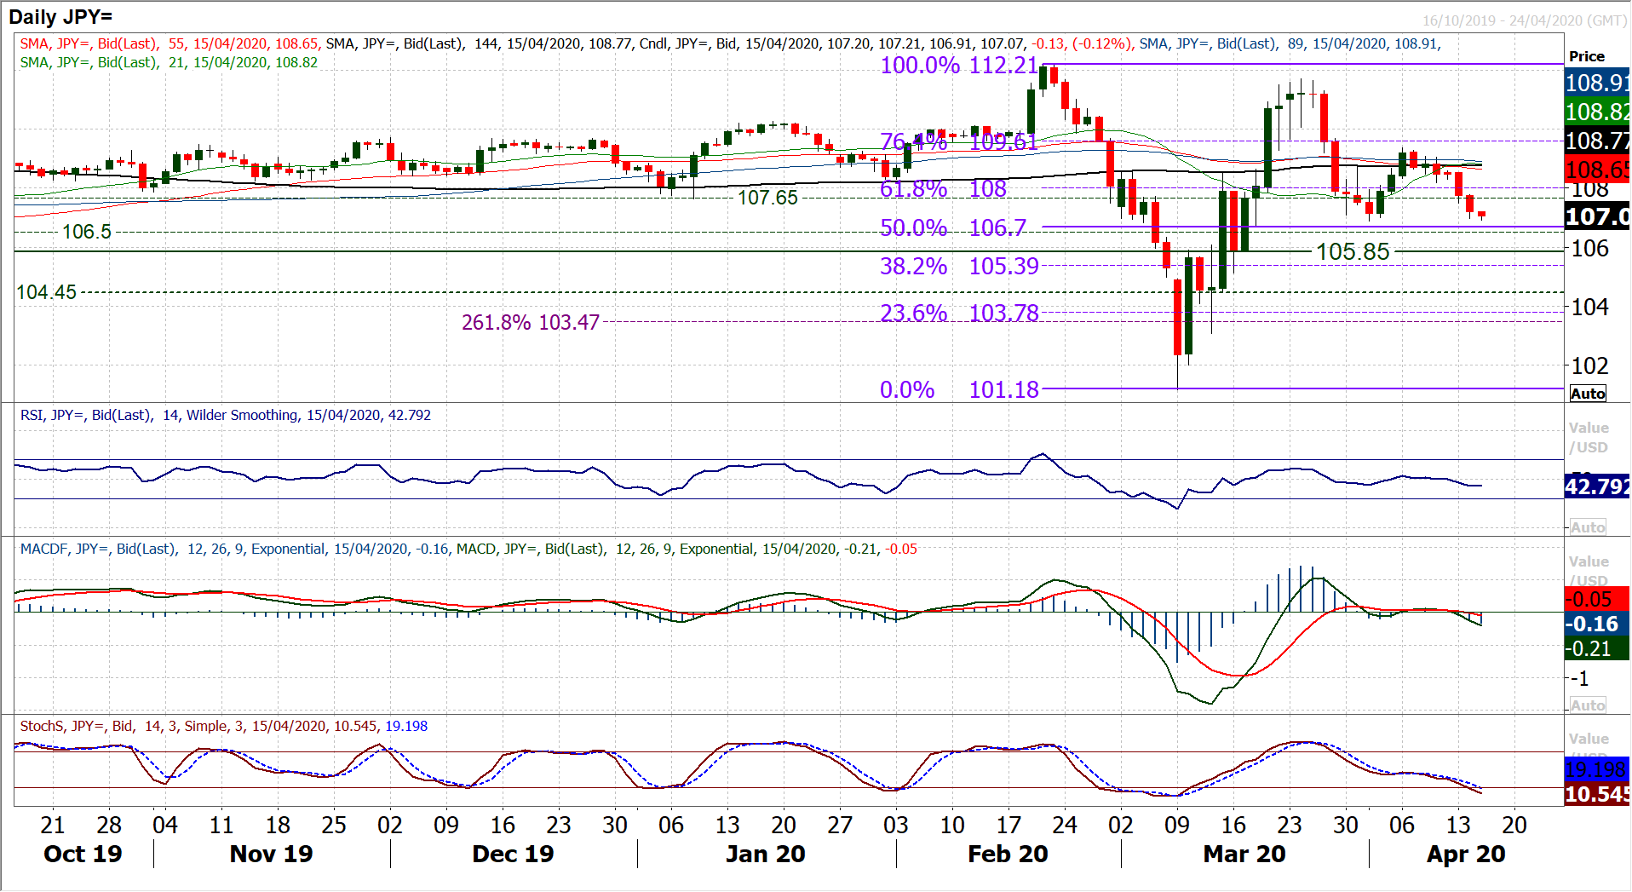Click the blue 19.198 stochastic value tag
This screenshot has height=892, width=1632.
(1597, 769)
